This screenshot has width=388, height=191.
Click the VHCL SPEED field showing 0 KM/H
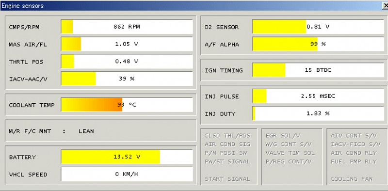[x=127, y=174]
